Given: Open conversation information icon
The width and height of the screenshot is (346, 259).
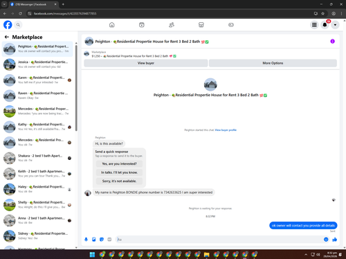Looking at the screenshot, I should [x=332, y=42].
